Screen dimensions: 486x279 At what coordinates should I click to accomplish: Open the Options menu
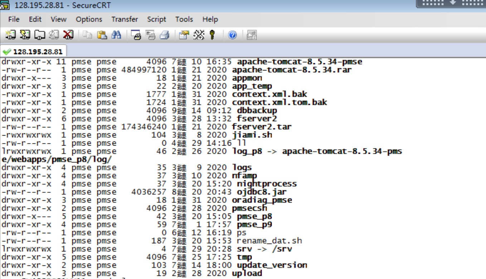point(89,19)
